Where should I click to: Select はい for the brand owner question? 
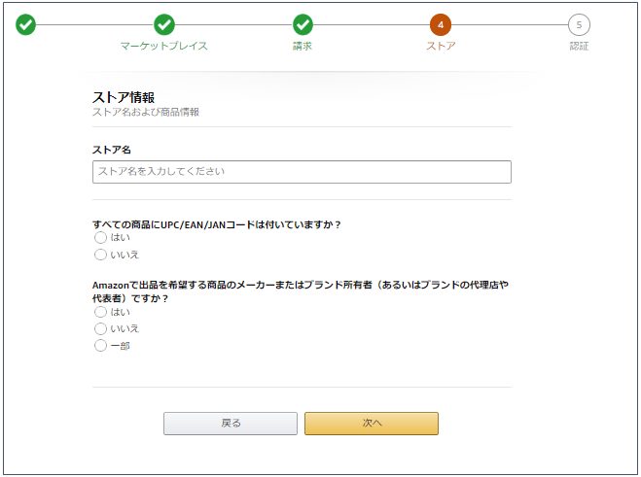(x=100, y=312)
